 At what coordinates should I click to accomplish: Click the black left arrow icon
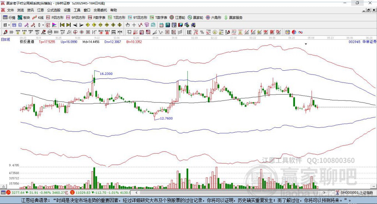(x=75, y=25)
